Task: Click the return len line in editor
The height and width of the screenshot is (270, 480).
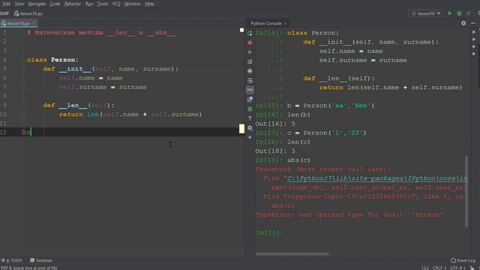Action: pyautogui.click(x=130, y=115)
